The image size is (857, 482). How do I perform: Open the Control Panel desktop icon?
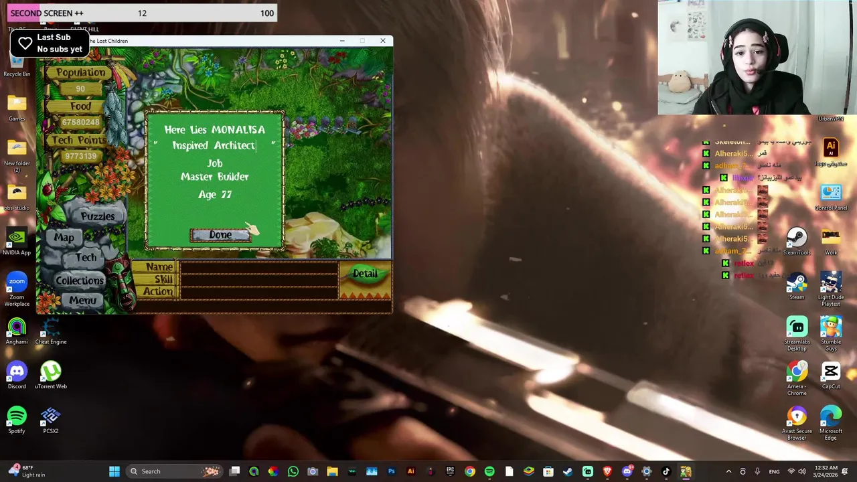coord(831,197)
